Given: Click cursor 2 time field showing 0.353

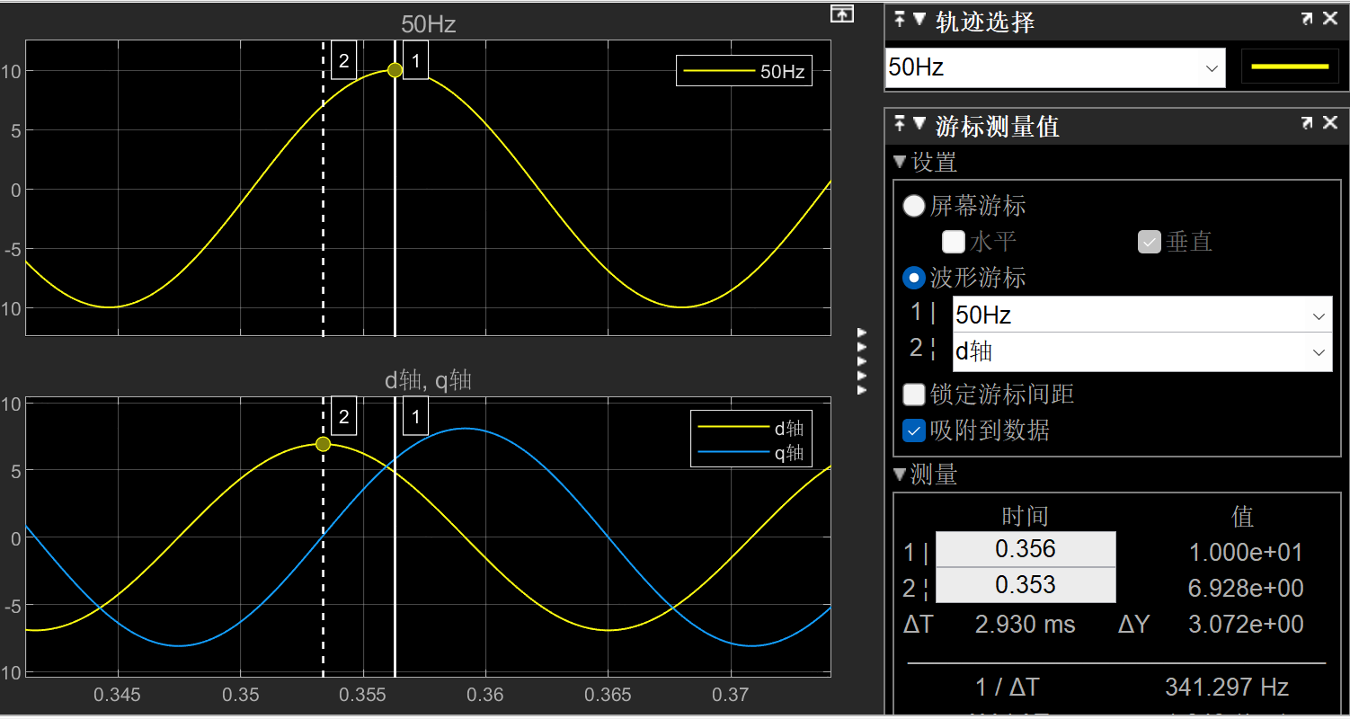Looking at the screenshot, I should [1026, 585].
